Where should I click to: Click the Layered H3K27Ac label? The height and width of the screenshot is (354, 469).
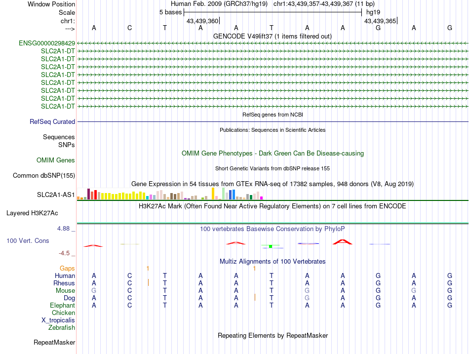32,213
